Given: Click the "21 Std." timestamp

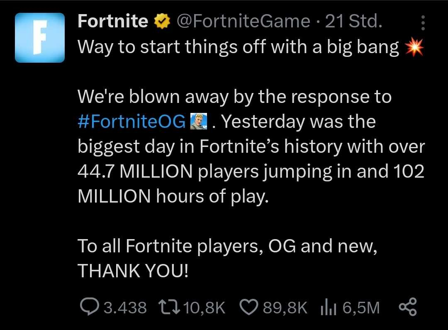Looking at the screenshot, I should pyautogui.click(x=353, y=22).
